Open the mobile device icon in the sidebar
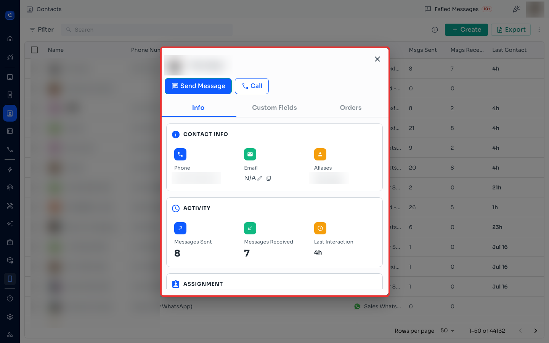The height and width of the screenshot is (343, 549). pyautogui.click(x=10, y=279)
